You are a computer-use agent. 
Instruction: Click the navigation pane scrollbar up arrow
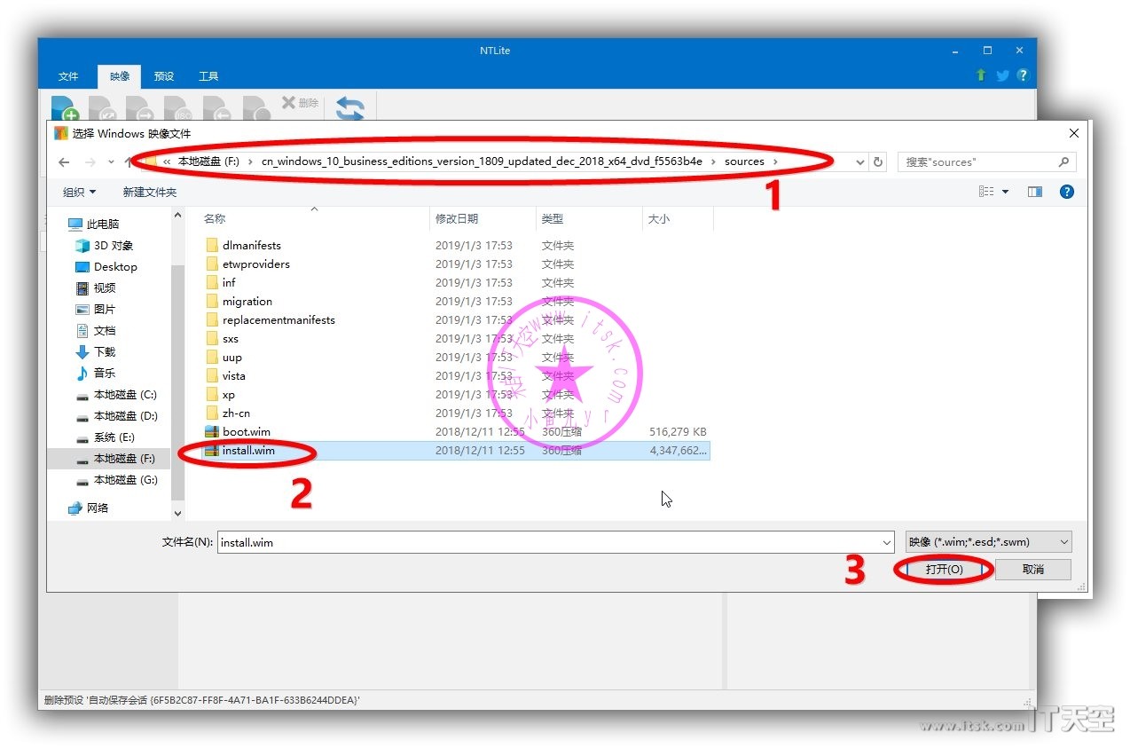(177, 216)
